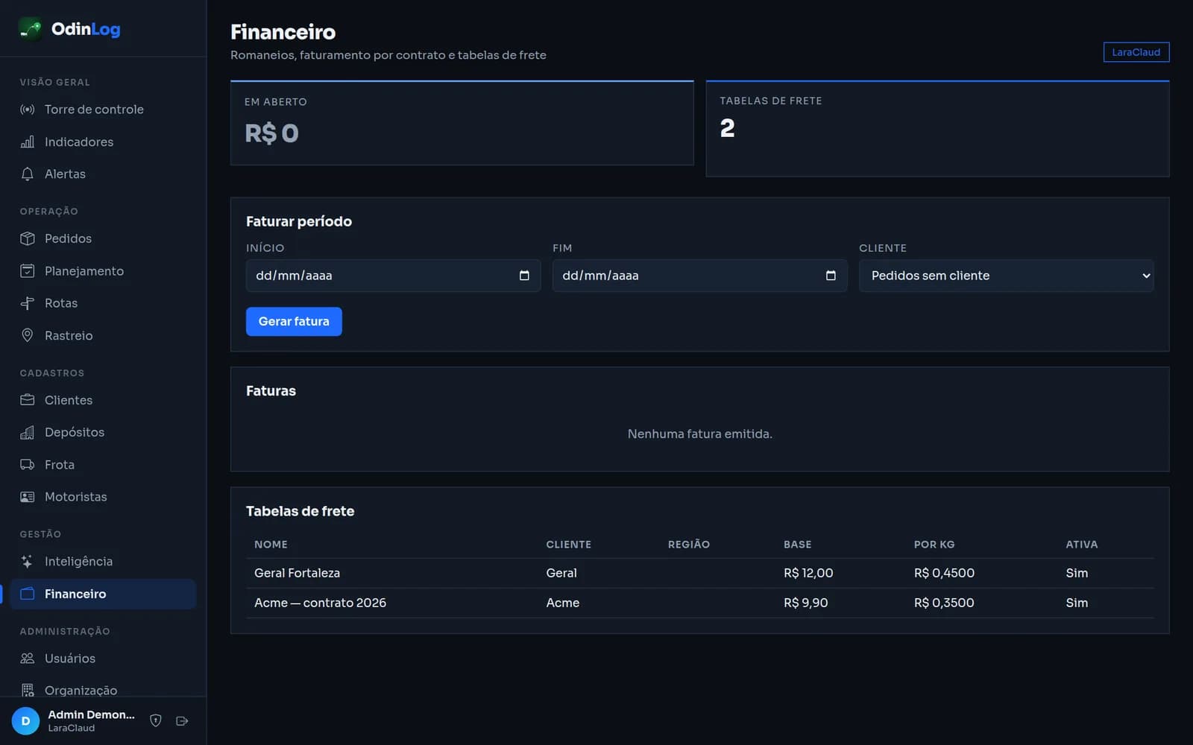Click the Torre de controle radar icon

28,110
